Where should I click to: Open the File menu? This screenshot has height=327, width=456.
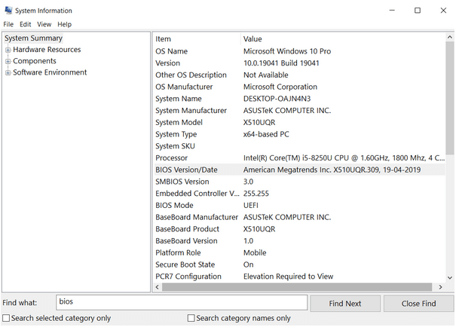[8, 24]
